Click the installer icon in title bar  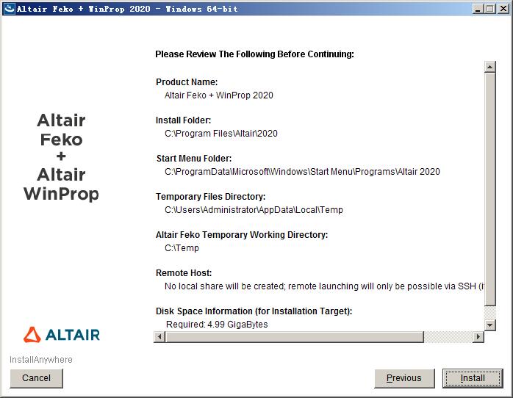[x=9, y=8]
